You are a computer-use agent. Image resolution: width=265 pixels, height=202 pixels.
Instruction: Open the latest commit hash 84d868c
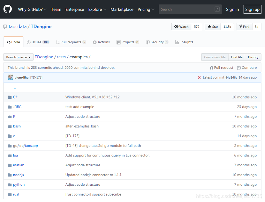231,77
